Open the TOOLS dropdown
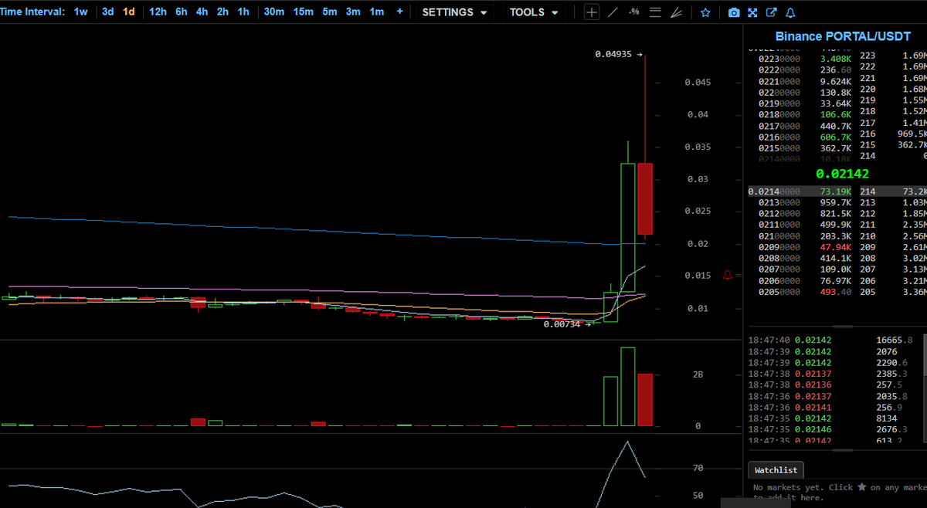 pyautogui.click(x=534, y=12)
